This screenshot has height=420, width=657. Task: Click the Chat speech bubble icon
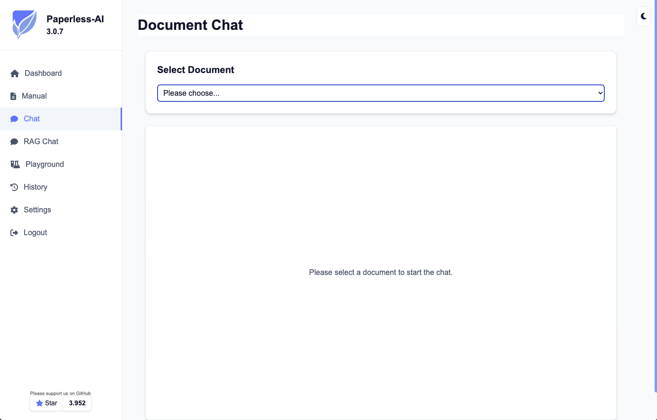point(14,119)
